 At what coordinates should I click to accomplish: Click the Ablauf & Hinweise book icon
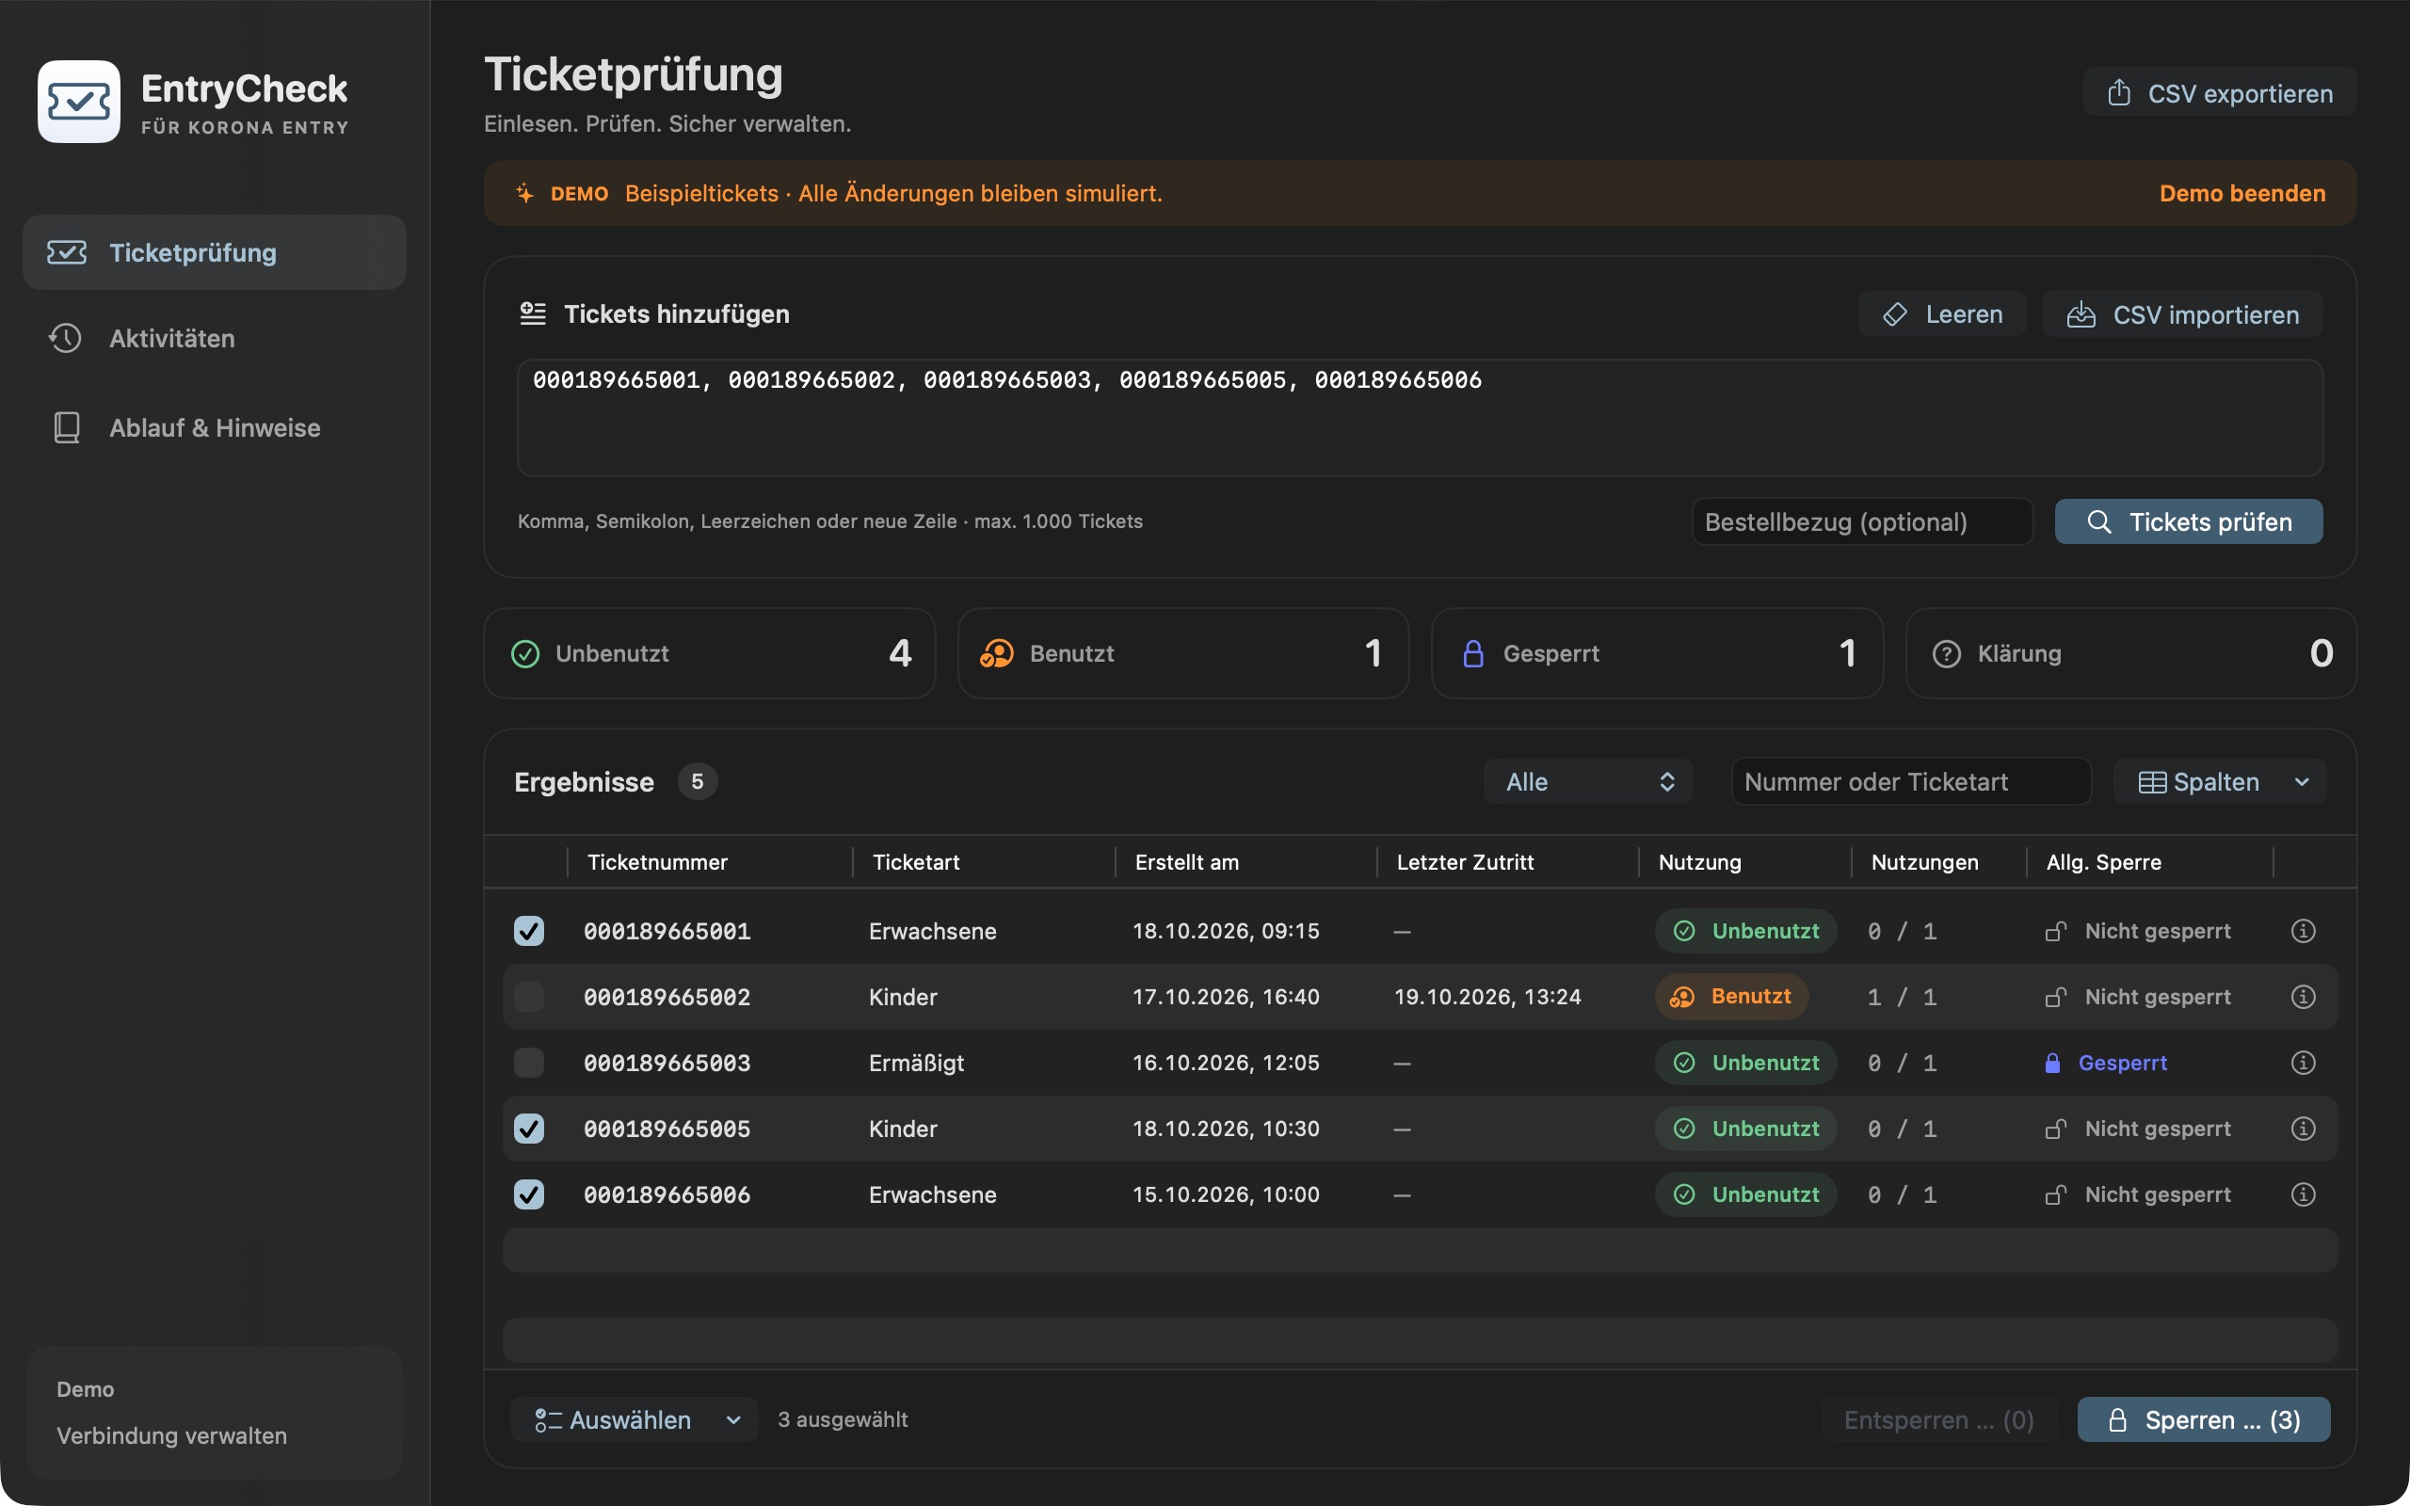tap(66, 427)
